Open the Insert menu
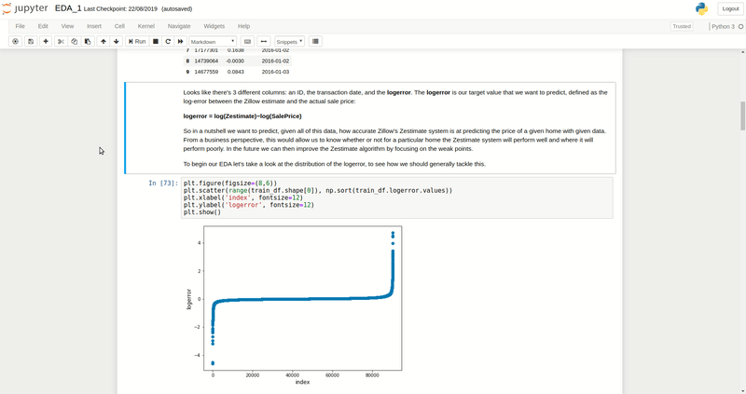Image resolution: width=746 pixels, height=394 pixels. pos(94,26)
